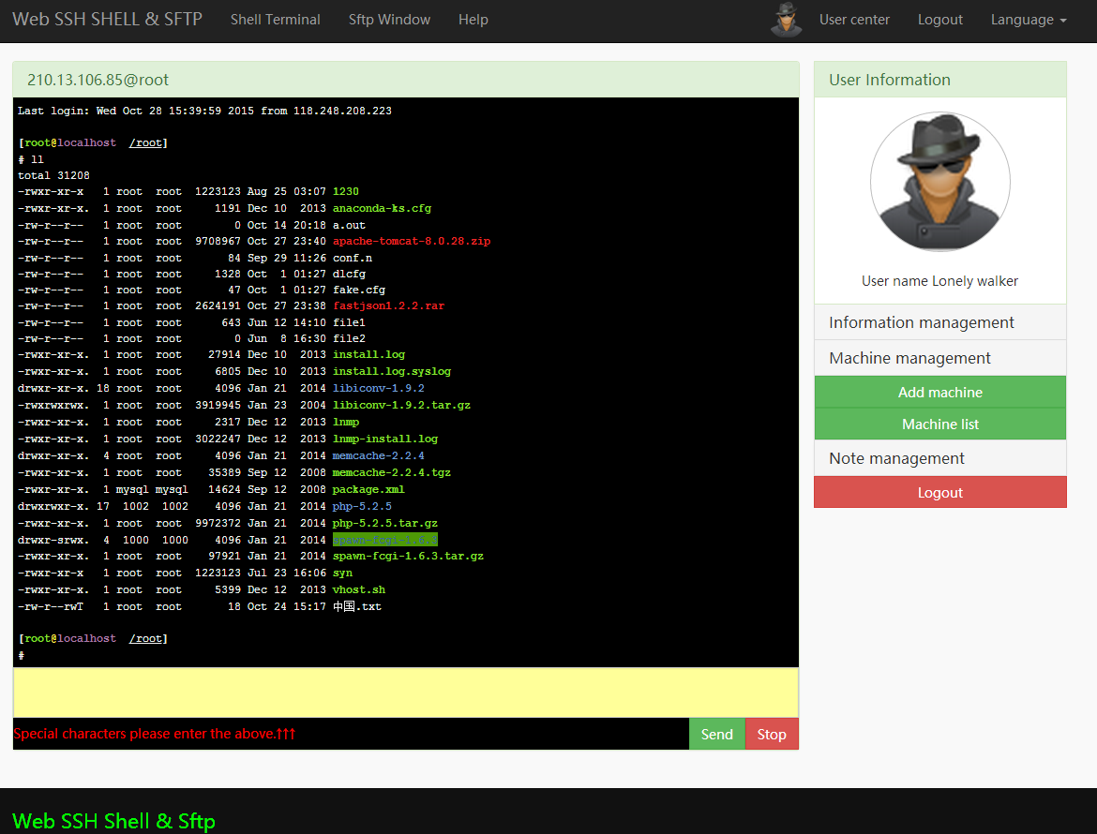Click the User name Lonely walker label
Viewport: 1097px width, 834px height.
[x=939, y=281]
